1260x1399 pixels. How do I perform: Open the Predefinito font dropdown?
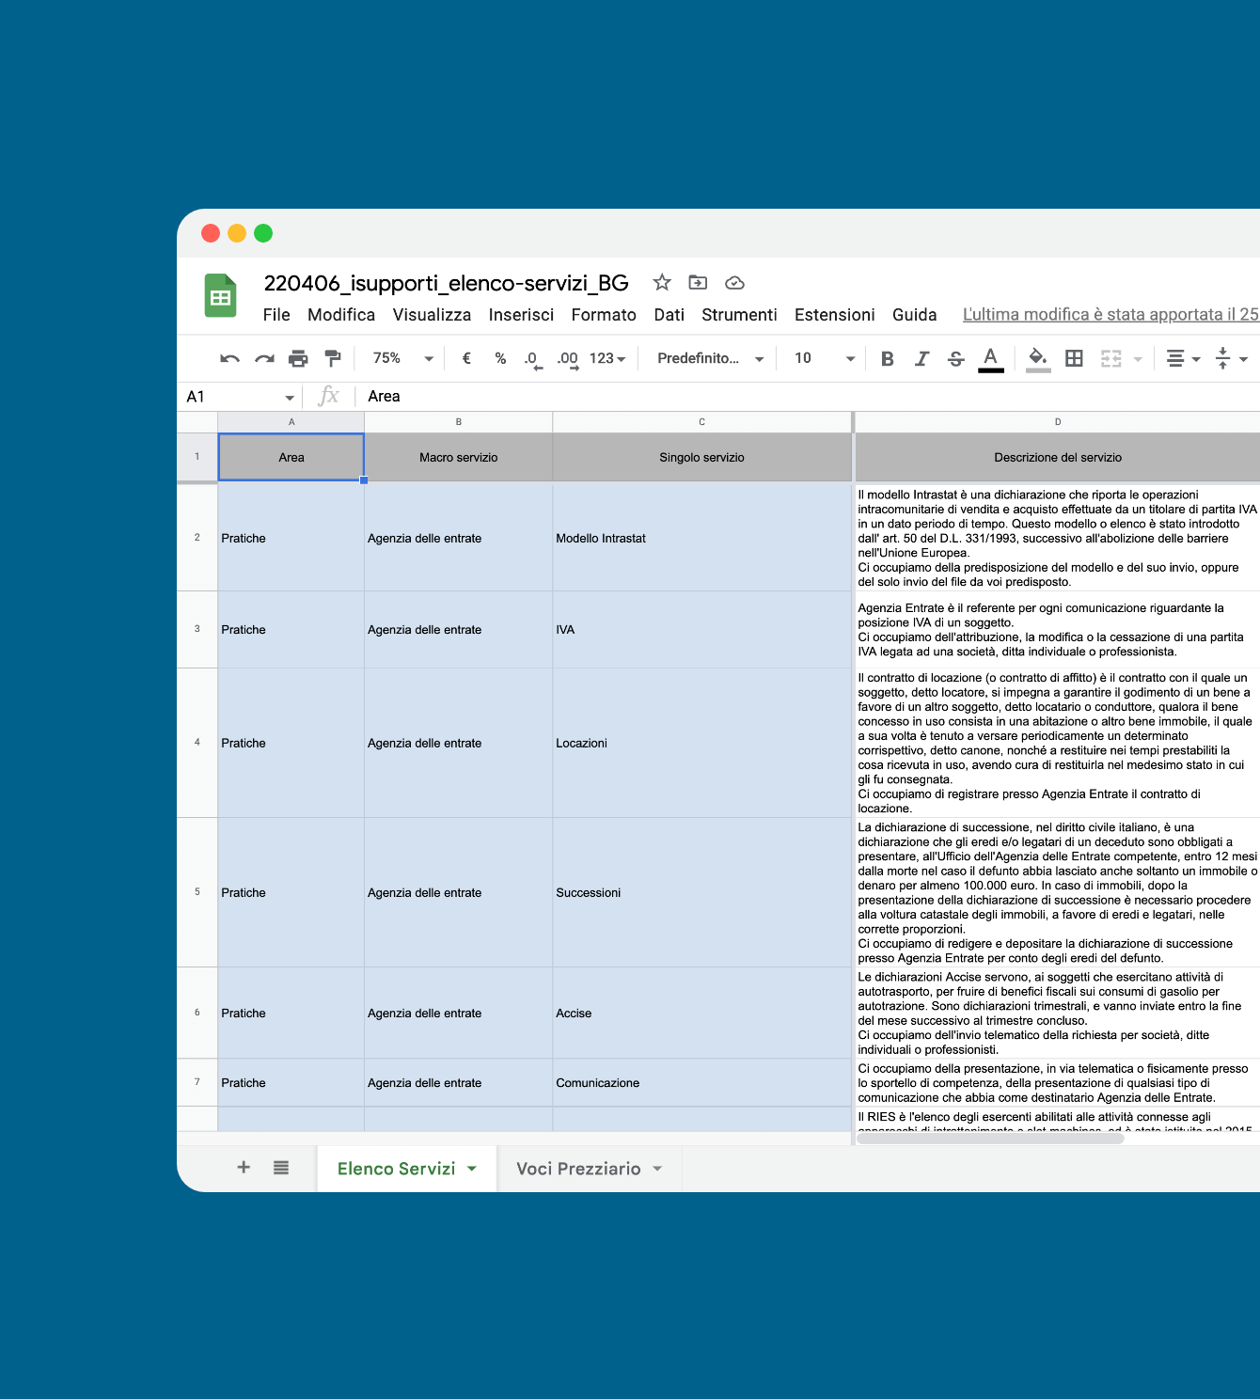pyautogui.click(x=711, y=358)
